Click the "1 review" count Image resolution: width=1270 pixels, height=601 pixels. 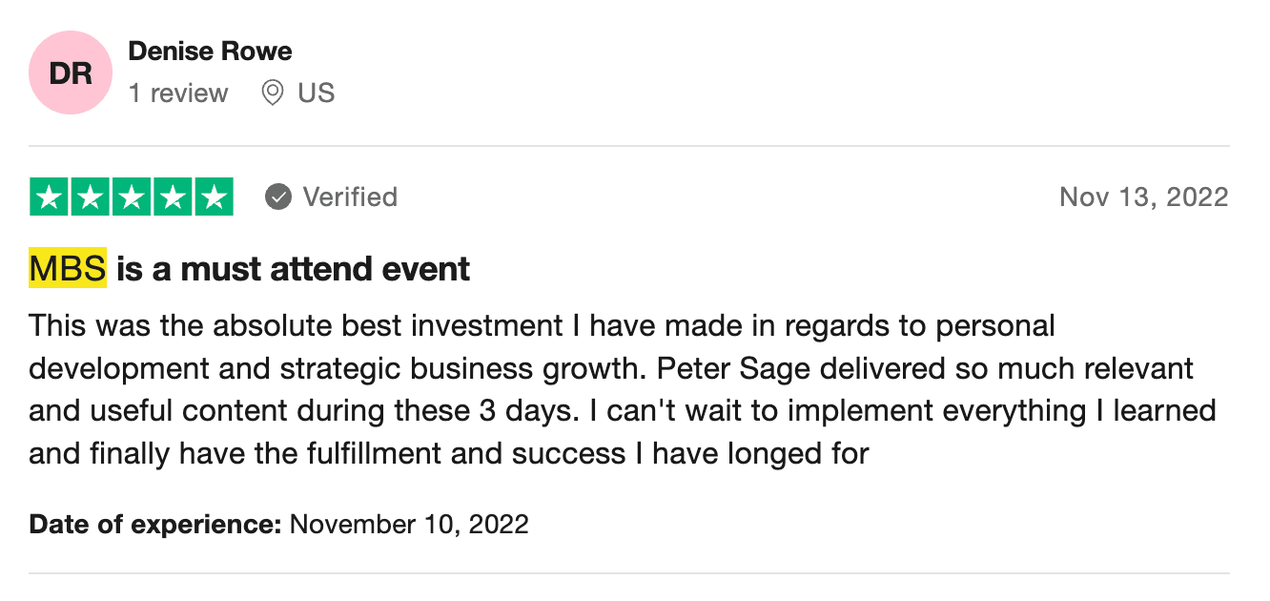tap(178, 93)
